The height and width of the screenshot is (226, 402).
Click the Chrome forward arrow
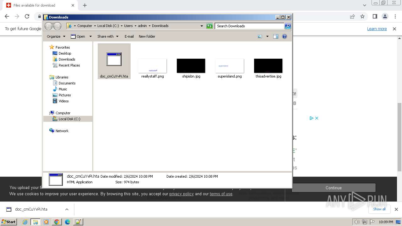[17, 17]
